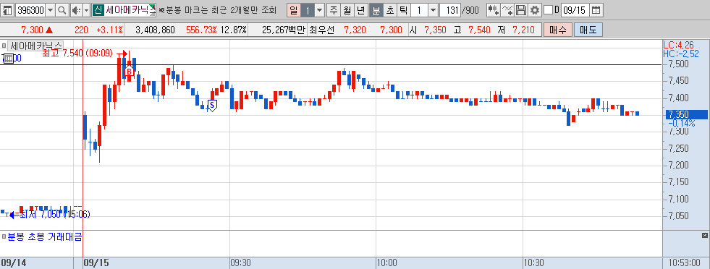Image resolution: width=710 pixels, height=269 pixels.
Task: Click the 7,200 price axis label
Action: click(679, 165)
